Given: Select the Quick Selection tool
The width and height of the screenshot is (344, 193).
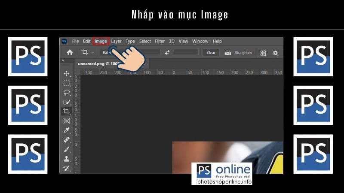Looking at the screenshot, I should point(67,102).
